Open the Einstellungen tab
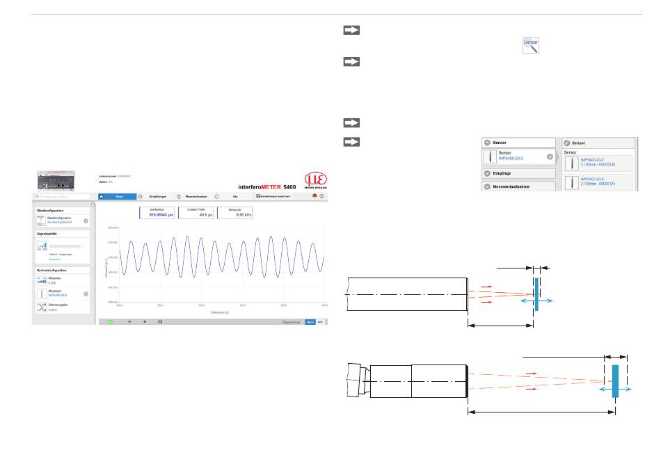The width and height of the screenshot is (661, 457). click(157, 196)
